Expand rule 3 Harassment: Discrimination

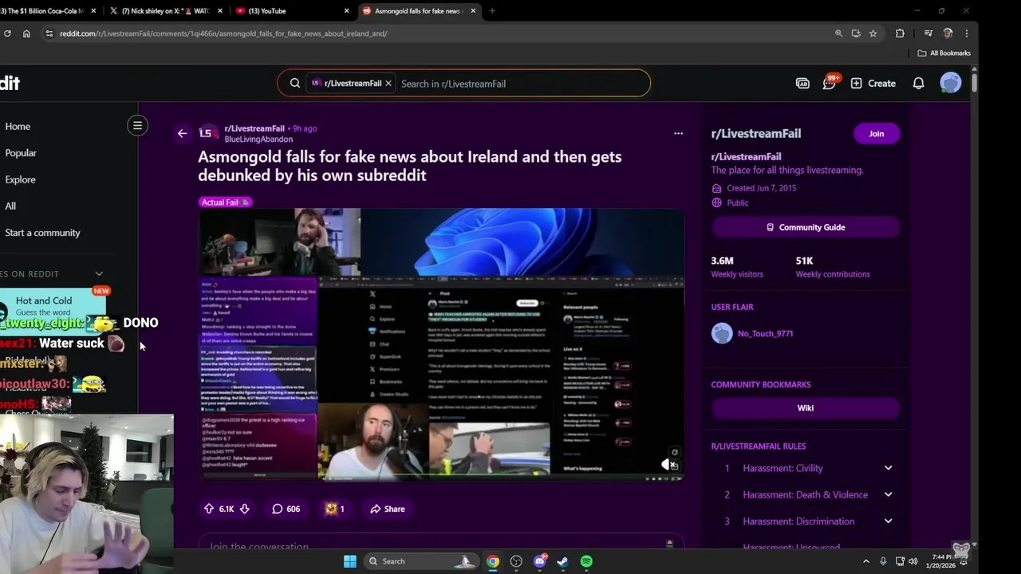click(888, 521)
